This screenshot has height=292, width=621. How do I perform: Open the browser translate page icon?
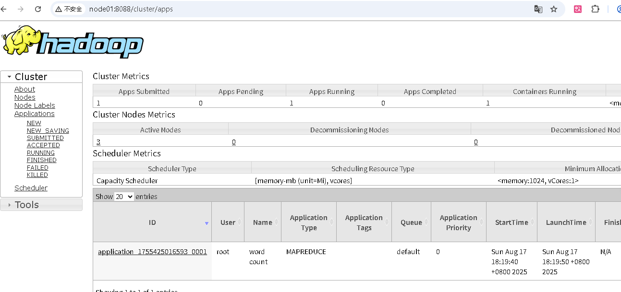tap(538, 9)
